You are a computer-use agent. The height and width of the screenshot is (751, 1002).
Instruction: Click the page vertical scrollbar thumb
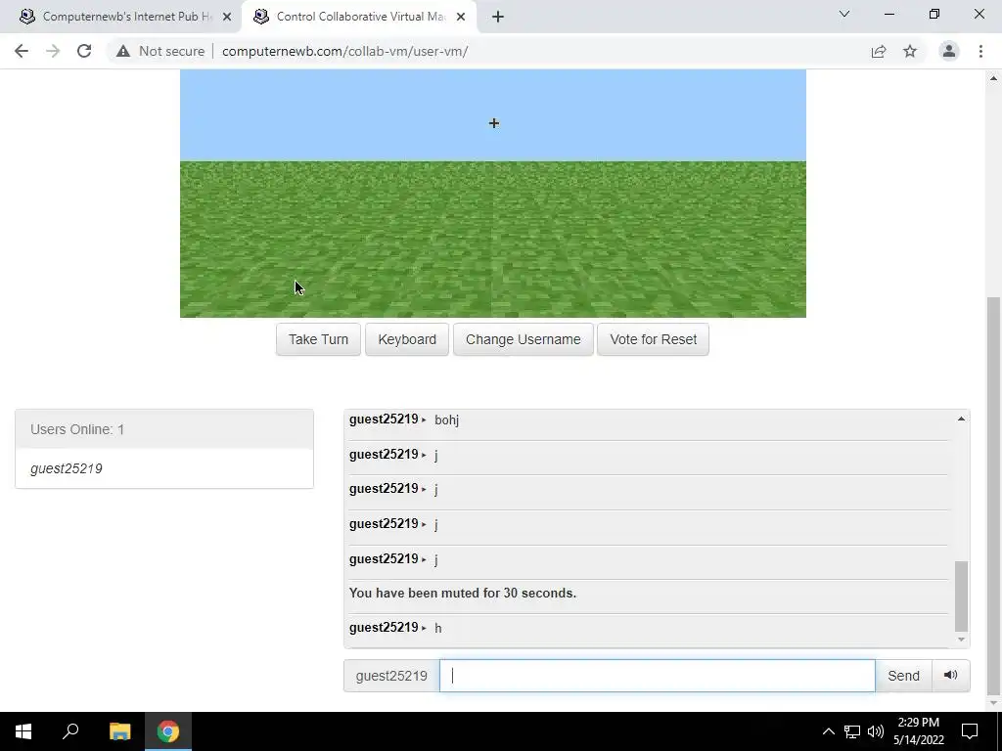[993, 496]
